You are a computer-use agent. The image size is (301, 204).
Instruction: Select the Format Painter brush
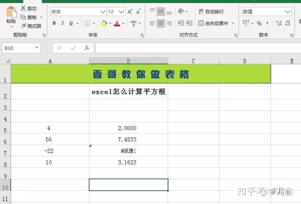point(23,26)
